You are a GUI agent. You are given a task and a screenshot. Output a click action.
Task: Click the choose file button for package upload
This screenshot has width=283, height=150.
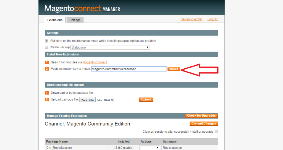coord(88,100)
